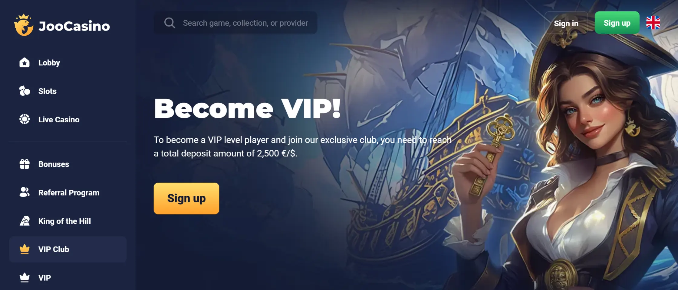Image resolution: width=678 pixels, height=290 pixels.
Task: Click the King of the Hill icon
Action: point(25,221)
